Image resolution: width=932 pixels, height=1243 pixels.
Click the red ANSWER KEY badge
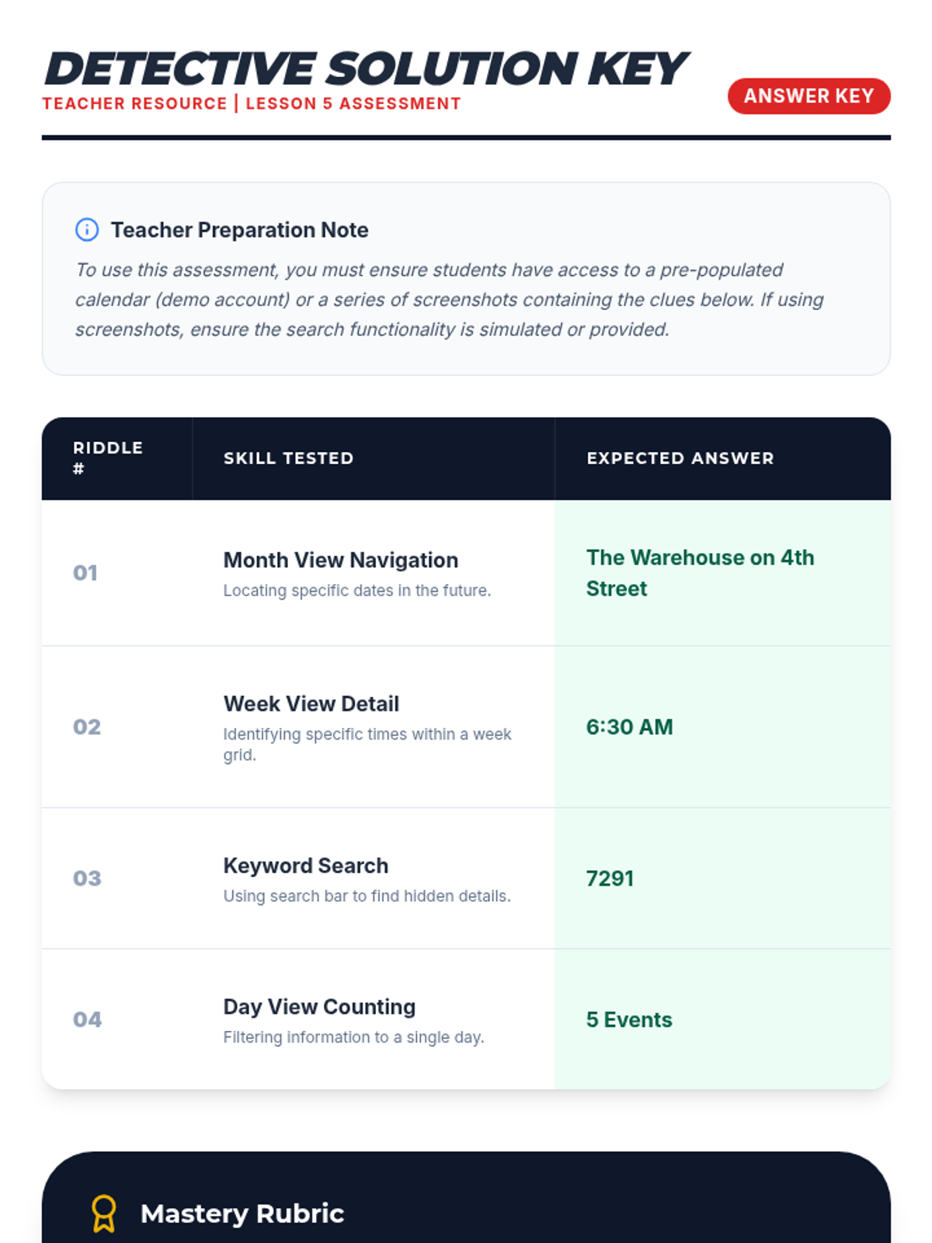point(809,96)
